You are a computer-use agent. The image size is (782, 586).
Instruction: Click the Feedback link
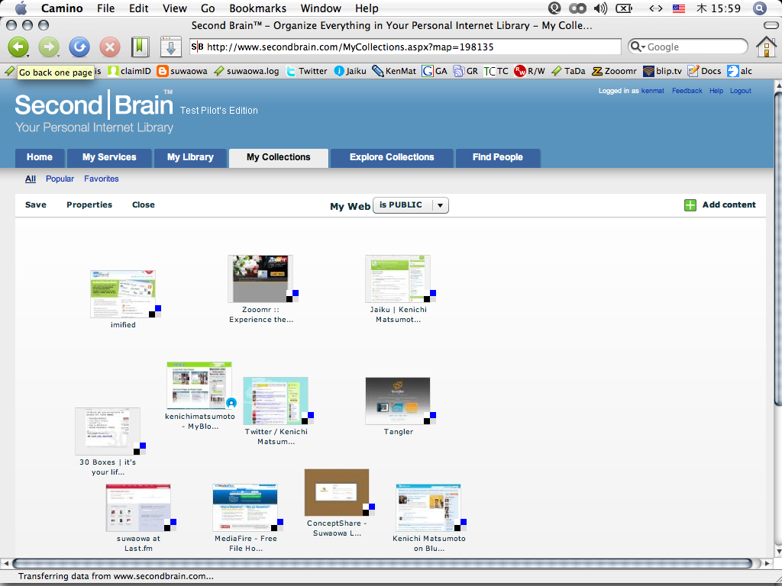click(x=687, y=91)
